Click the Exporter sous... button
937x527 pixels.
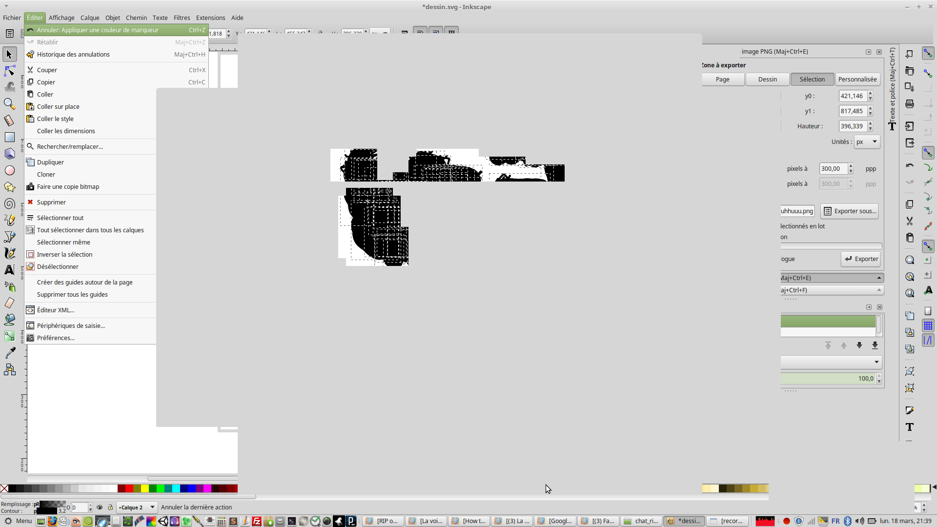pyautogui.click(x=850, y=211)
